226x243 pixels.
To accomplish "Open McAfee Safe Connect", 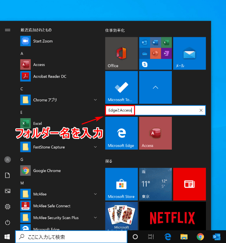I will pos(59,206).
